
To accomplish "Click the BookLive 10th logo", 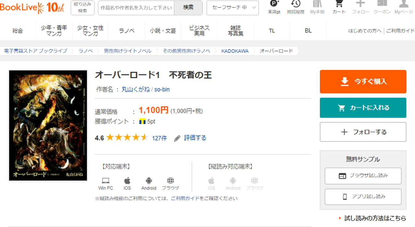I will point(32,8).
